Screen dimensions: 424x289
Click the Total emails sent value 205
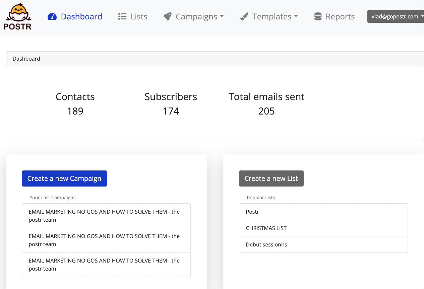click(266, 111)
